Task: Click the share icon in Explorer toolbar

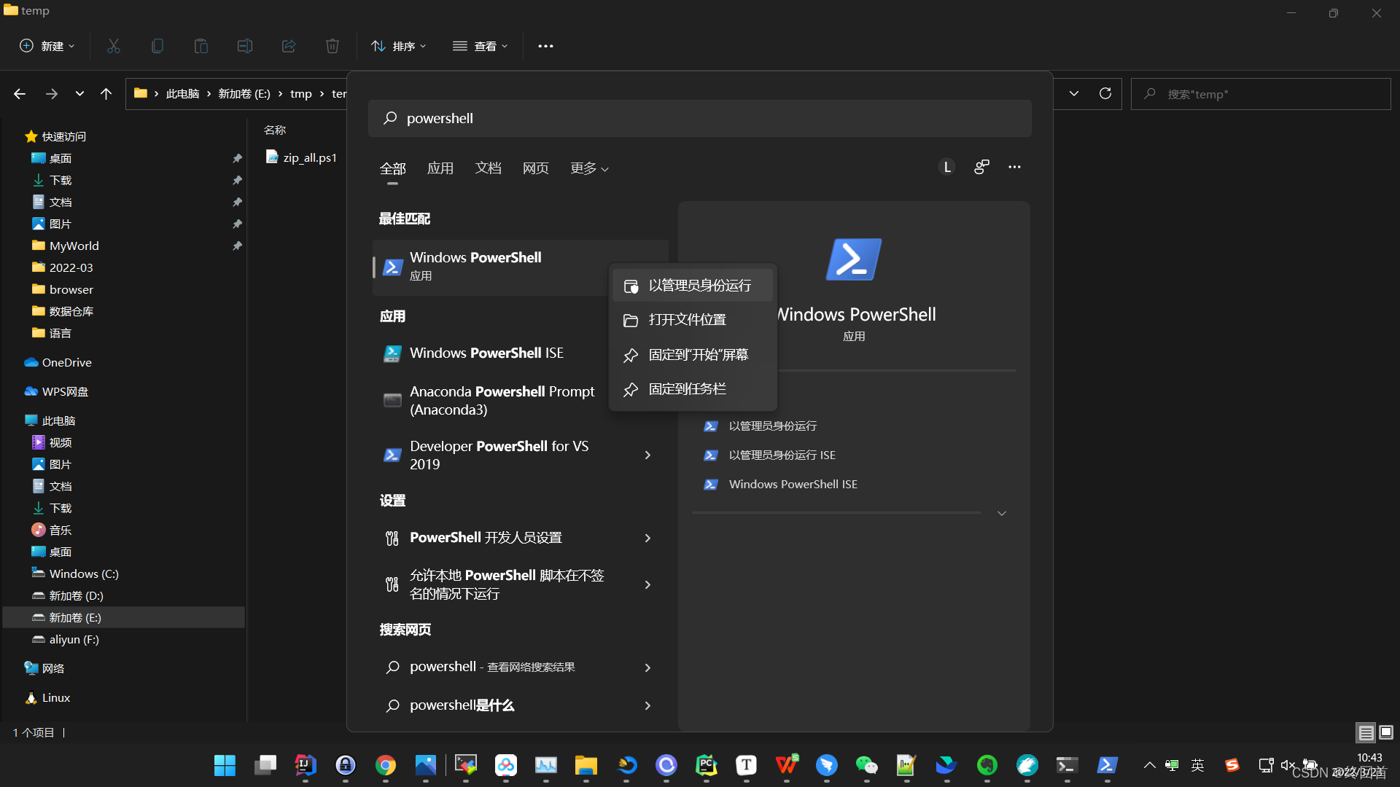Action: [x=289, y=46]
